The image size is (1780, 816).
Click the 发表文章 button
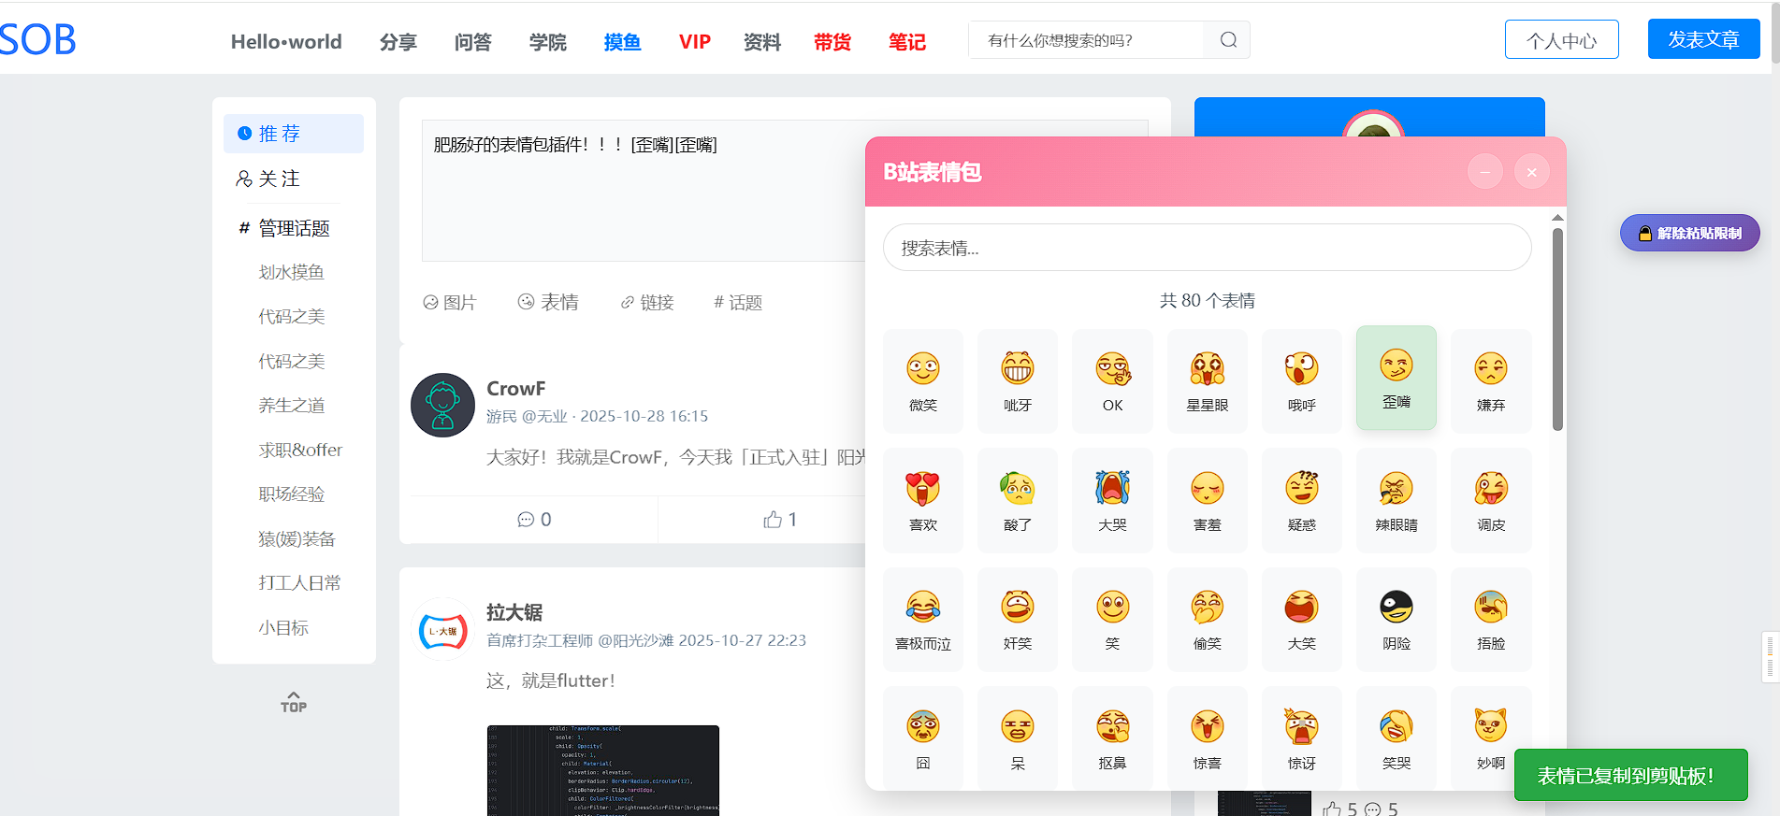coord(1703,39)
